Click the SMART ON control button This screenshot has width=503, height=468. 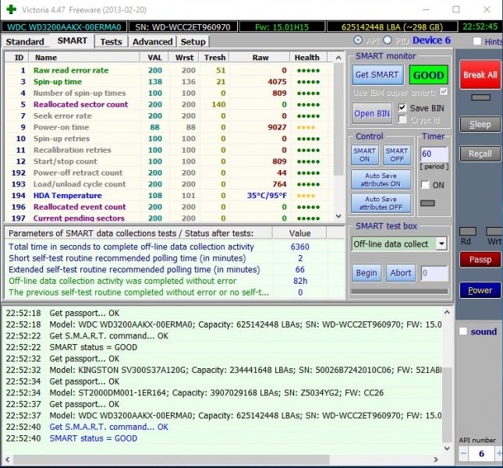[365, 155]
